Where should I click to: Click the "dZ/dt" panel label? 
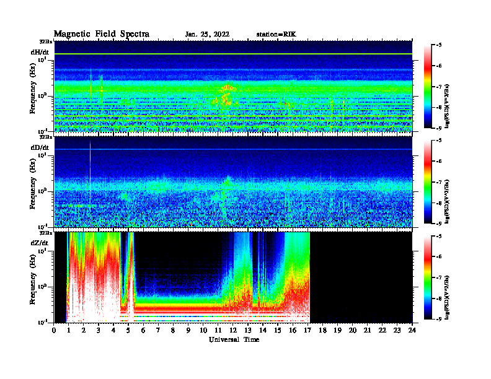tap(40, 243)
